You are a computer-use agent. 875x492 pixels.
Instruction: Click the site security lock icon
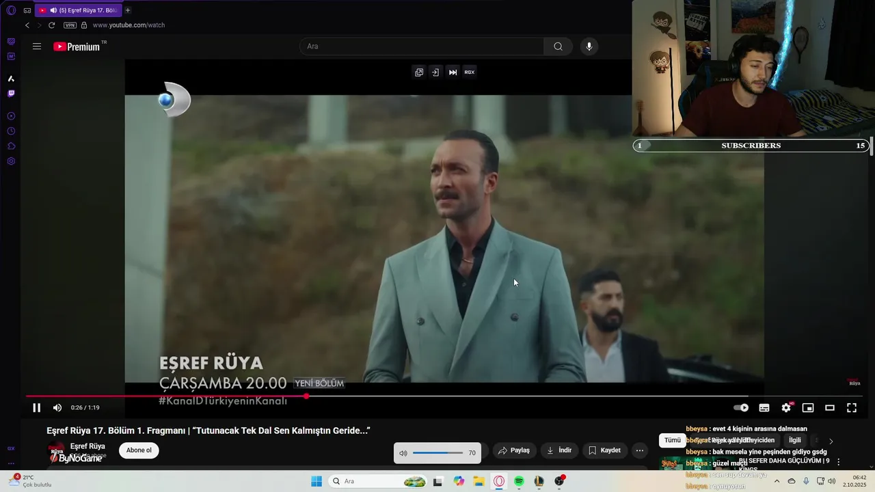(84, 25)
